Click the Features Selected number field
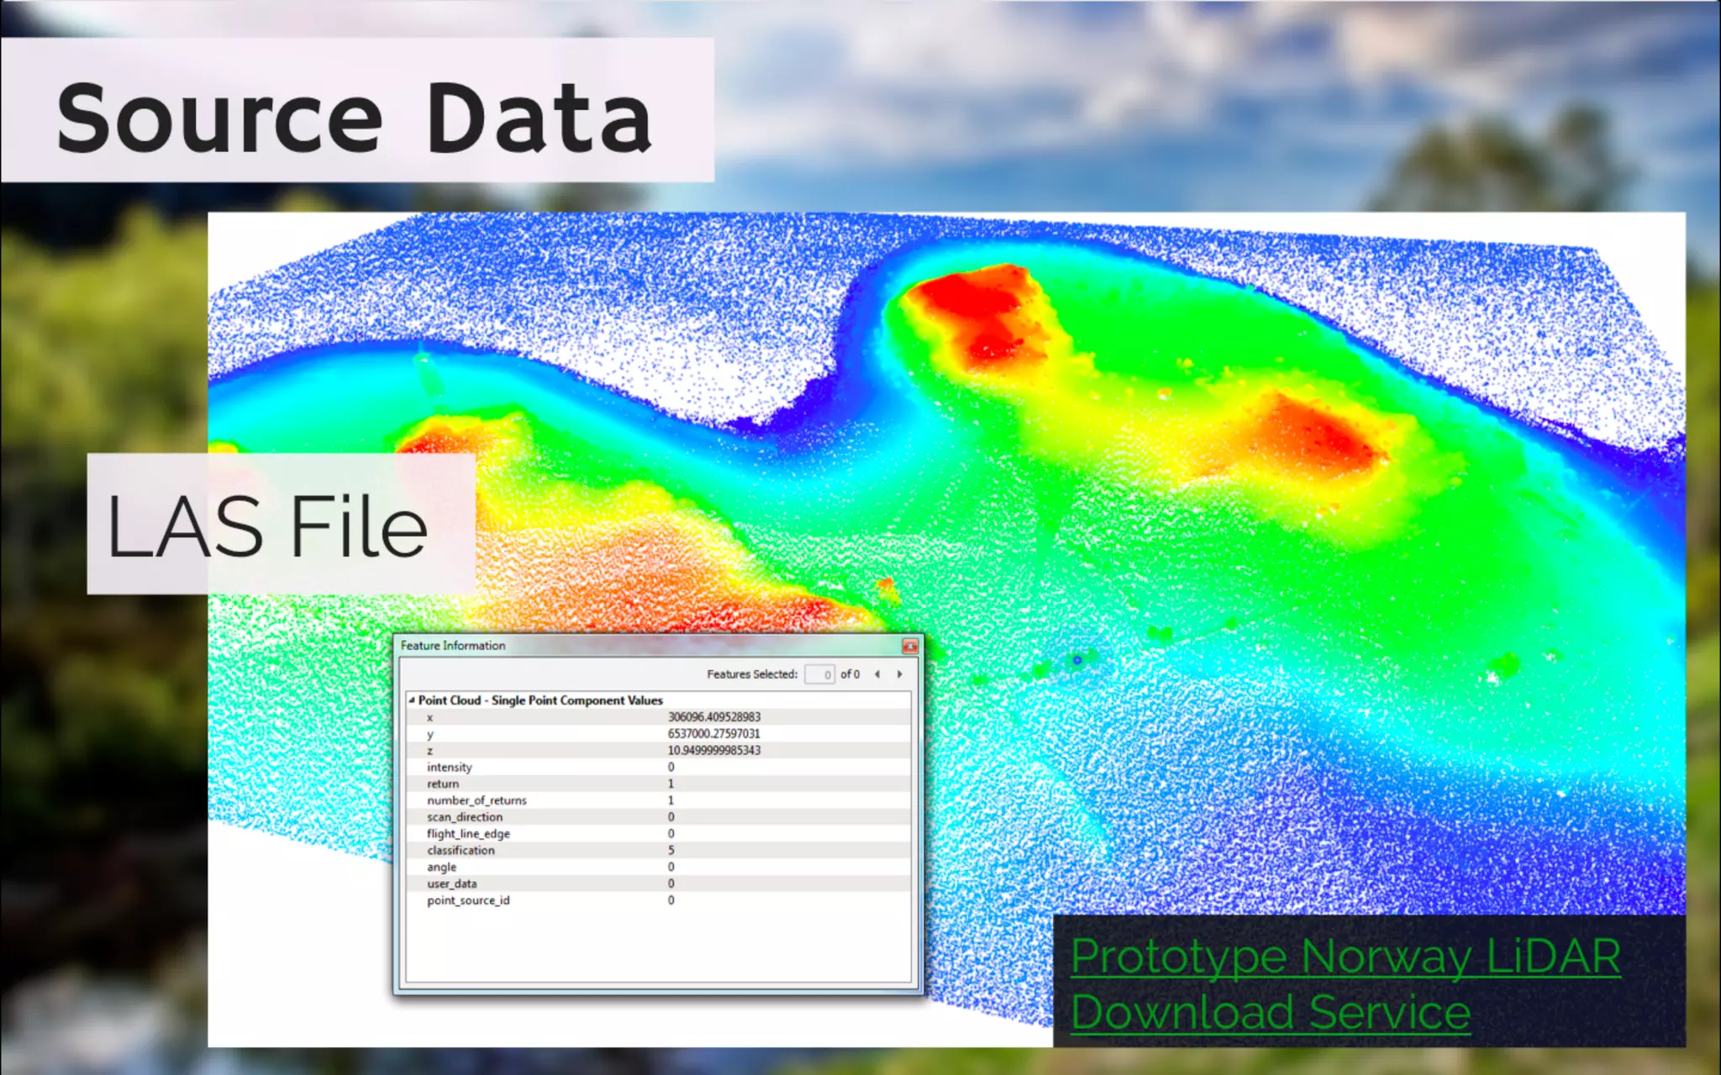 819,674
